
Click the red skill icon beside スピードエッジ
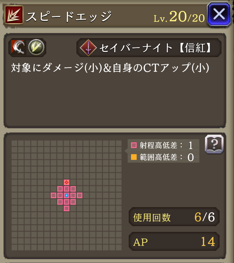(14, 15)
